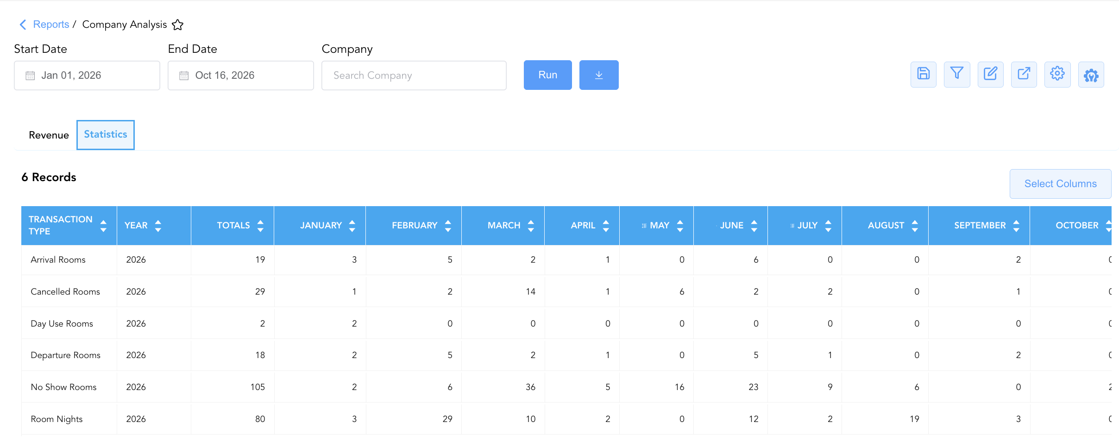
Task: Click the End Date field Oct 16, 2026
Action: coord(241,76)
